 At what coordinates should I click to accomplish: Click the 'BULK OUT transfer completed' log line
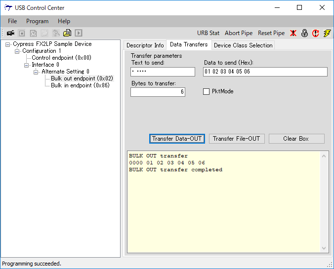[175, 170]
